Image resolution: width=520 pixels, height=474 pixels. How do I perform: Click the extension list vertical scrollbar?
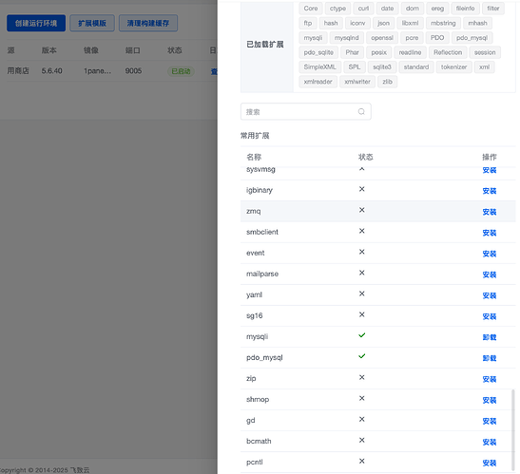(x=513, y=430)
